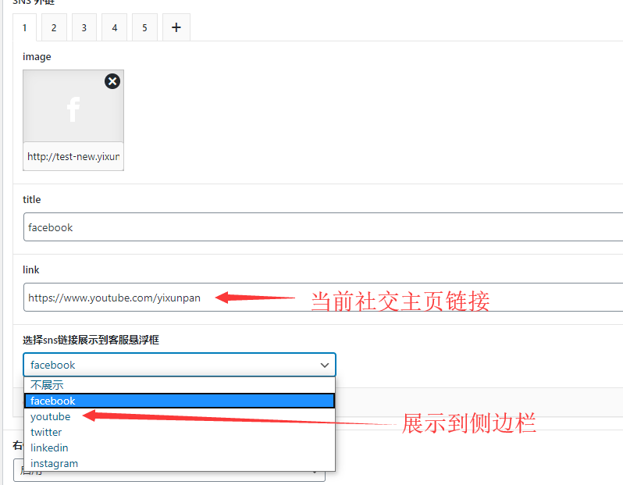Click the 选择sns链接展示到客服悬浮框 label
Viewport: 623px width, 485px height.
(x=91, y=340)
